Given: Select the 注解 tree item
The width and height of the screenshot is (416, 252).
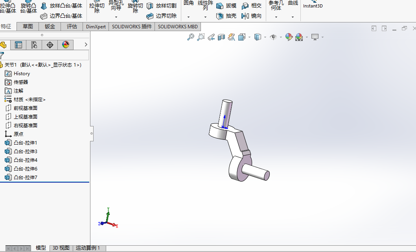Looking at the screenshot, I should [14, 91].
